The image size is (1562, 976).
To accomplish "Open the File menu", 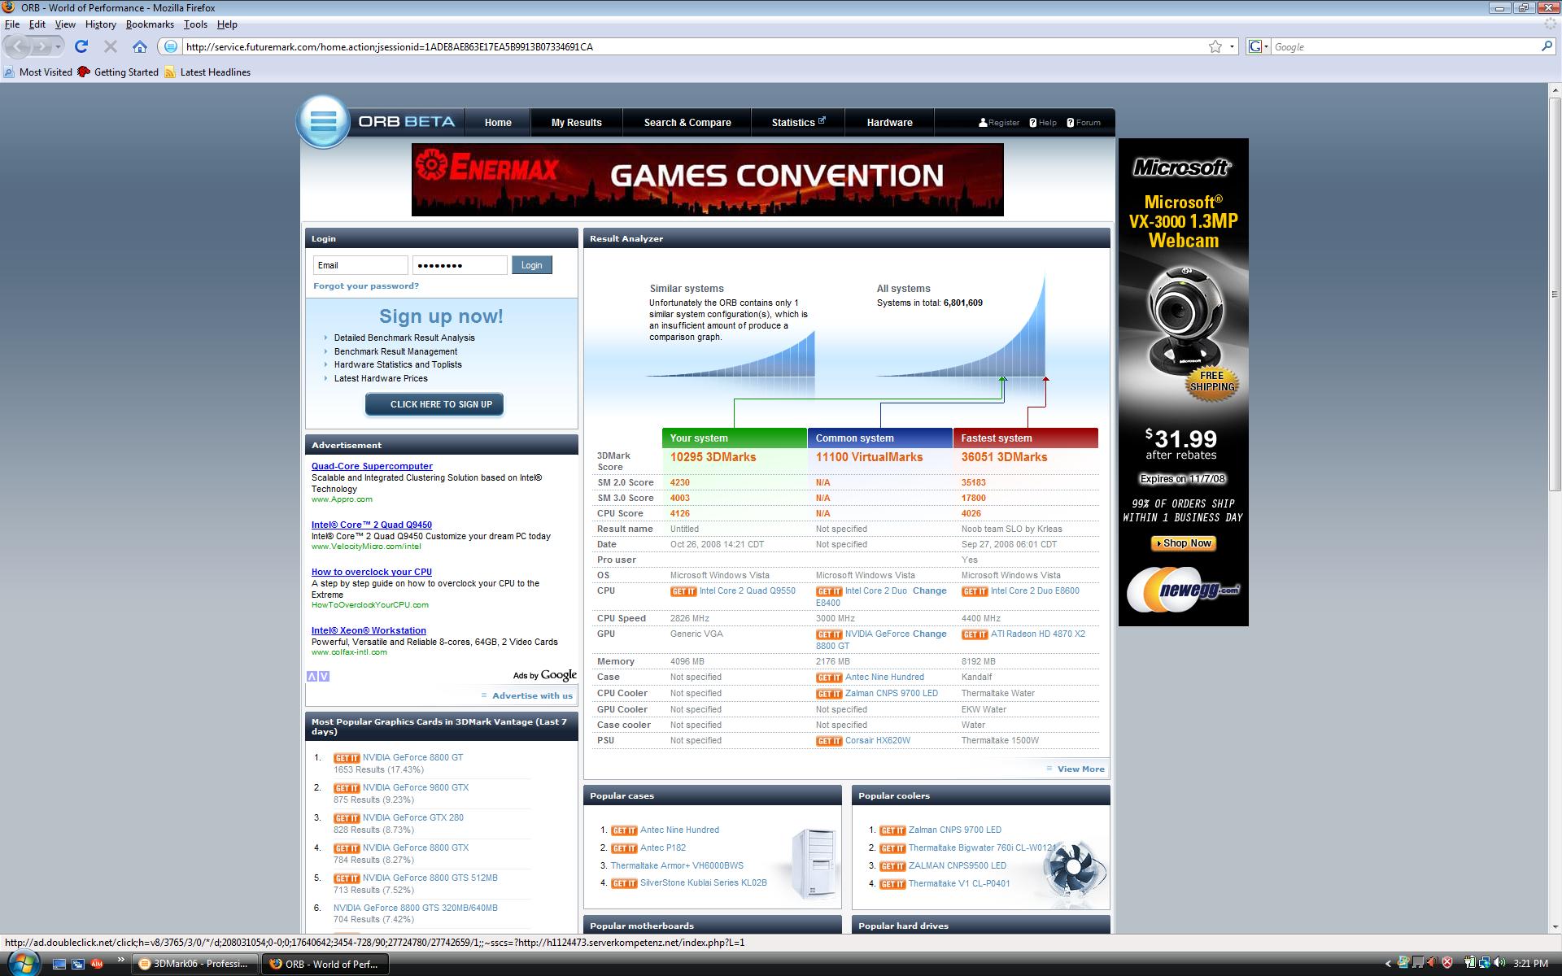I will click(x=12, y=24).
